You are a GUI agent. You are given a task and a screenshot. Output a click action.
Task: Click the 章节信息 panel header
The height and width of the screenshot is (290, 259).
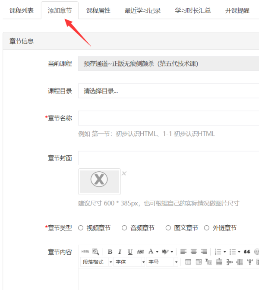[x=131, y=41]
